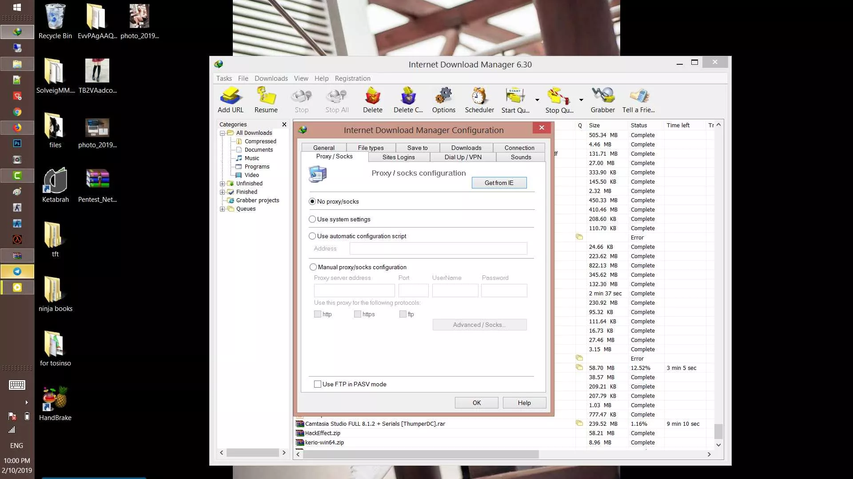Open the on-screen keyboard taskbar icon
This screenshot has height=479, width=853.
pos(17,385)
